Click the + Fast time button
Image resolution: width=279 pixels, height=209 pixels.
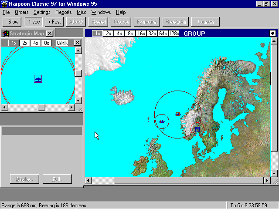tap(54, 22)
